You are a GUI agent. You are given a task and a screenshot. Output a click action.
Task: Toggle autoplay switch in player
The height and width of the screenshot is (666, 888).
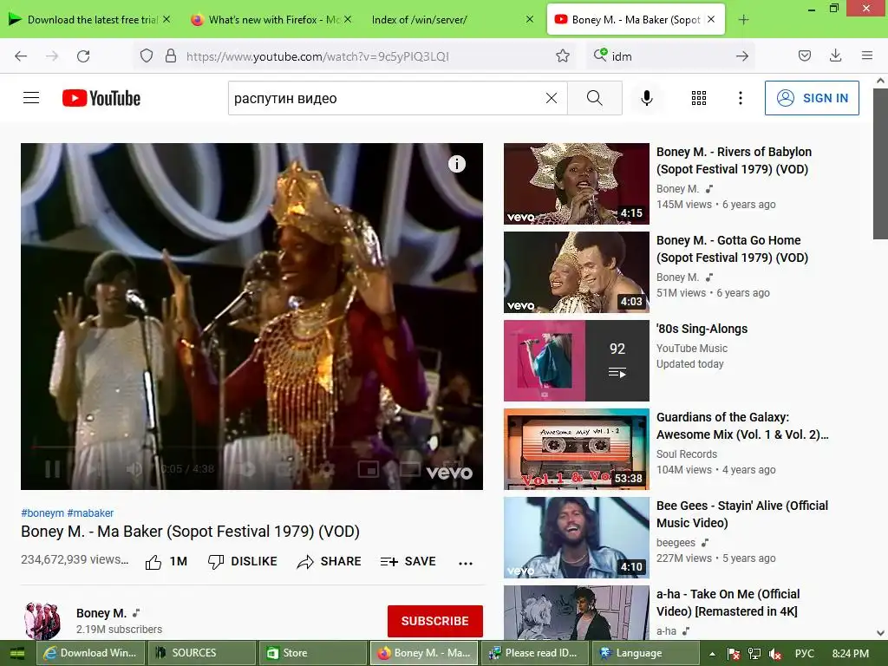(x=247, y=469)
